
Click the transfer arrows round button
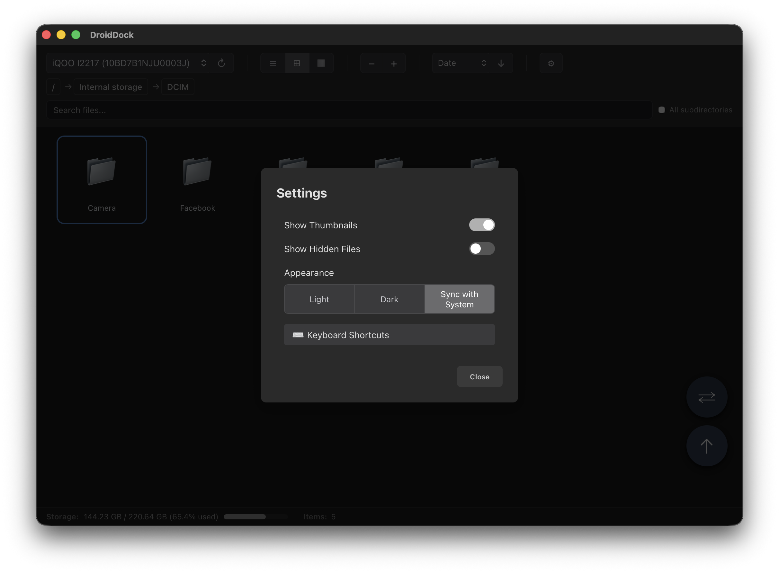[707, 397]
